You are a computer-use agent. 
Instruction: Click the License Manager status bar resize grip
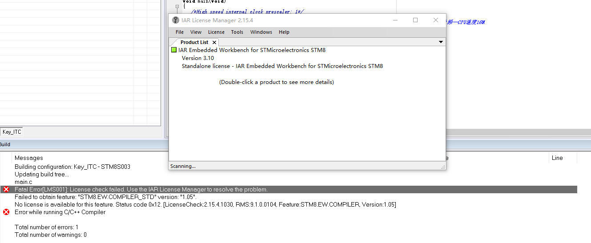[442, 167]
